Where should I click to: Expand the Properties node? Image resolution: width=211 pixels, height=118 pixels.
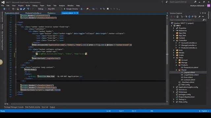point(174,28)
